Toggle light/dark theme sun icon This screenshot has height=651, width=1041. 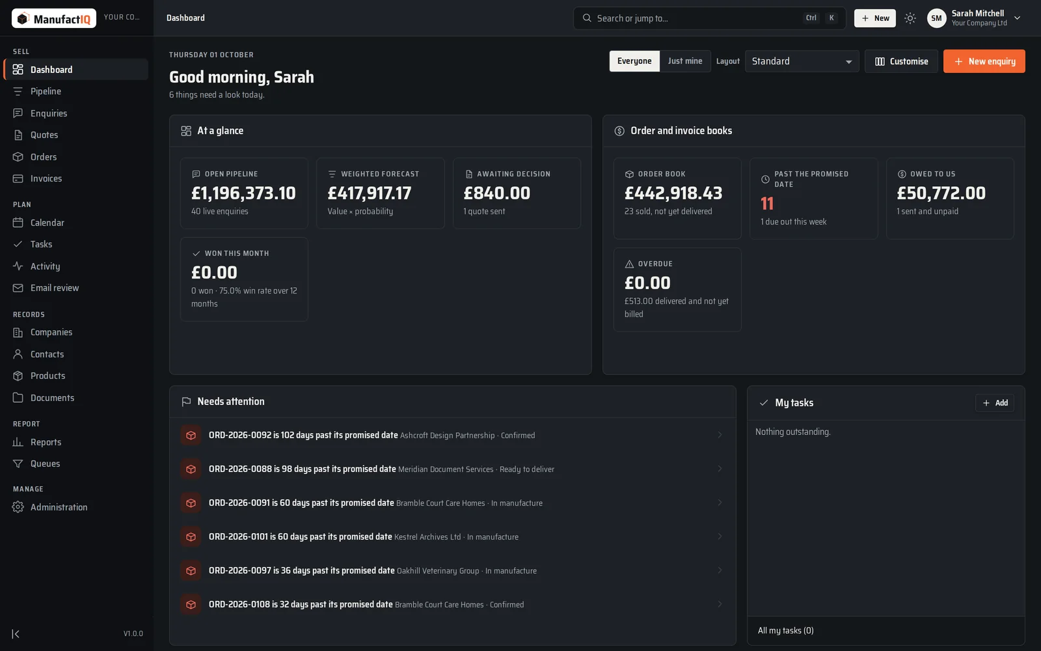[x=910, y=18]
